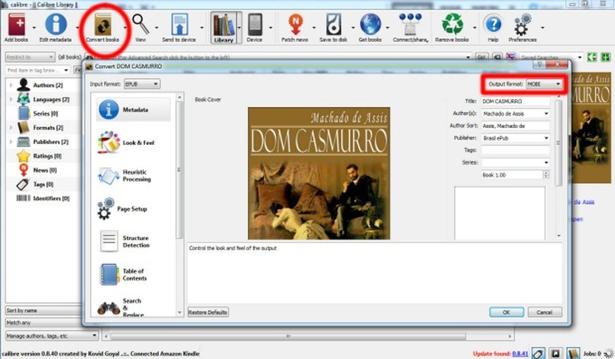
Task: Open the Match any dropdown
Action: [43, 323]
